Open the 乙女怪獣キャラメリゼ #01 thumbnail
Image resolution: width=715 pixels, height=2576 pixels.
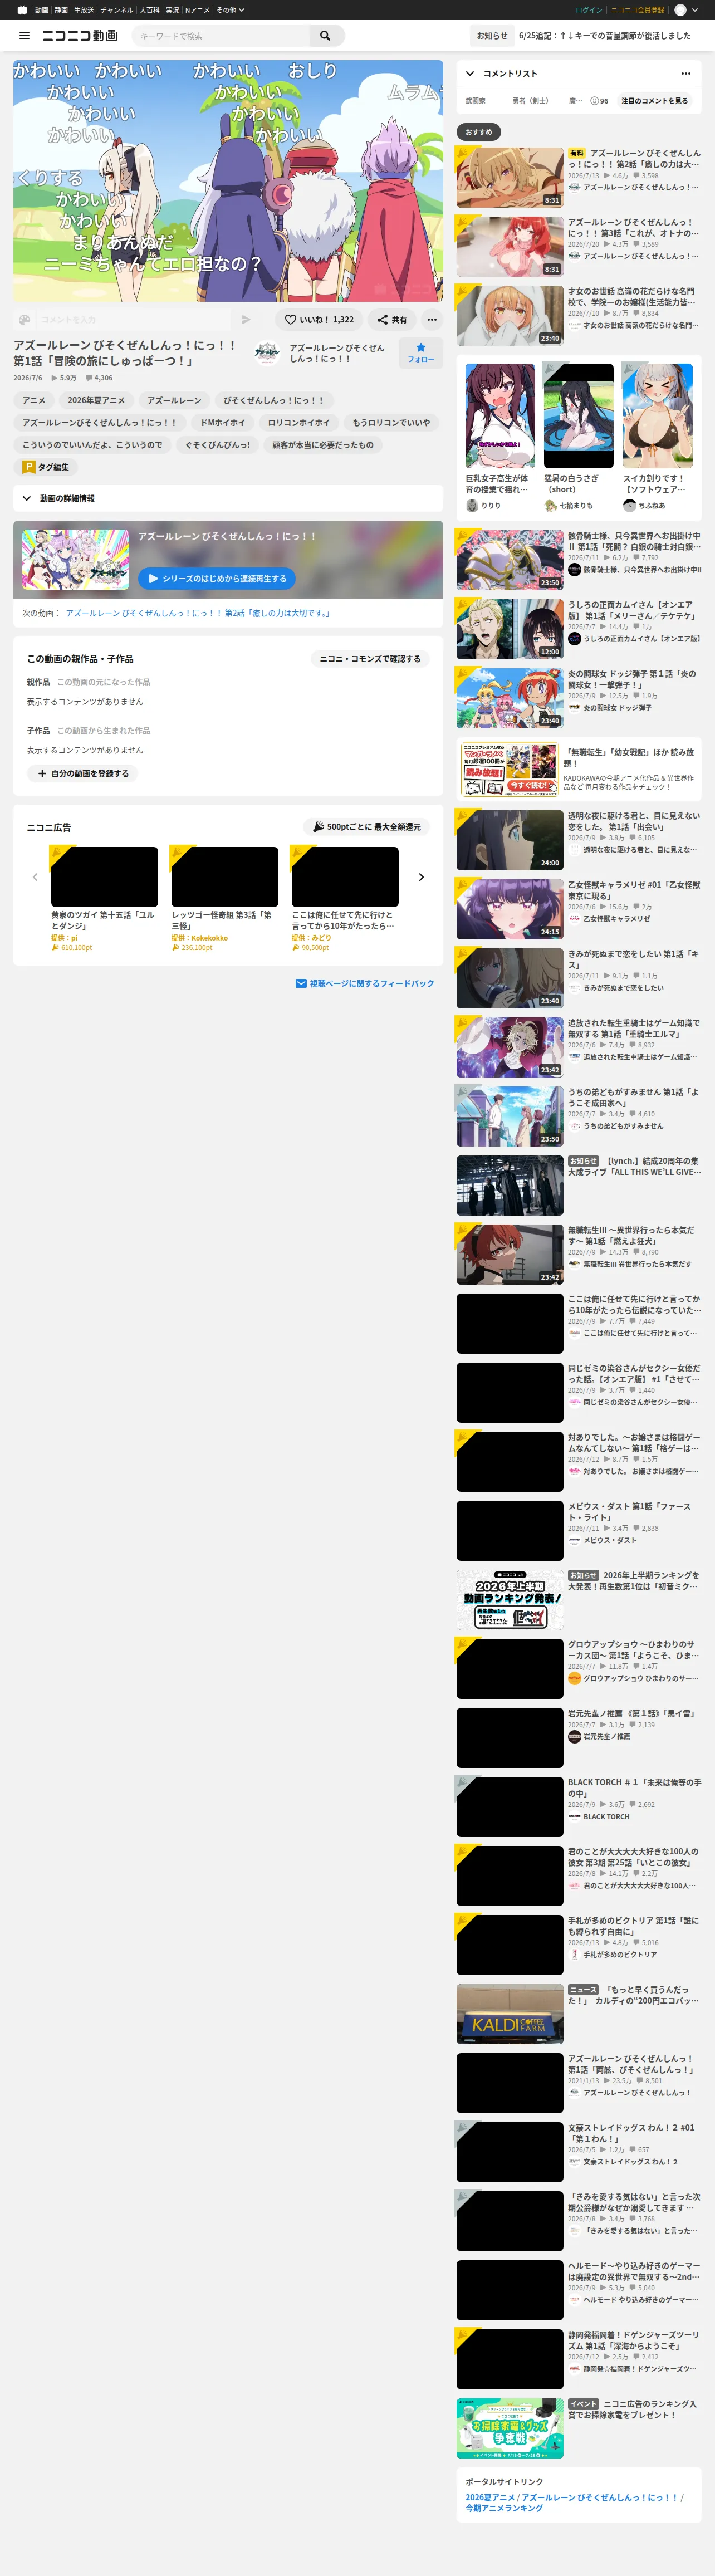(x=510, y=909)
